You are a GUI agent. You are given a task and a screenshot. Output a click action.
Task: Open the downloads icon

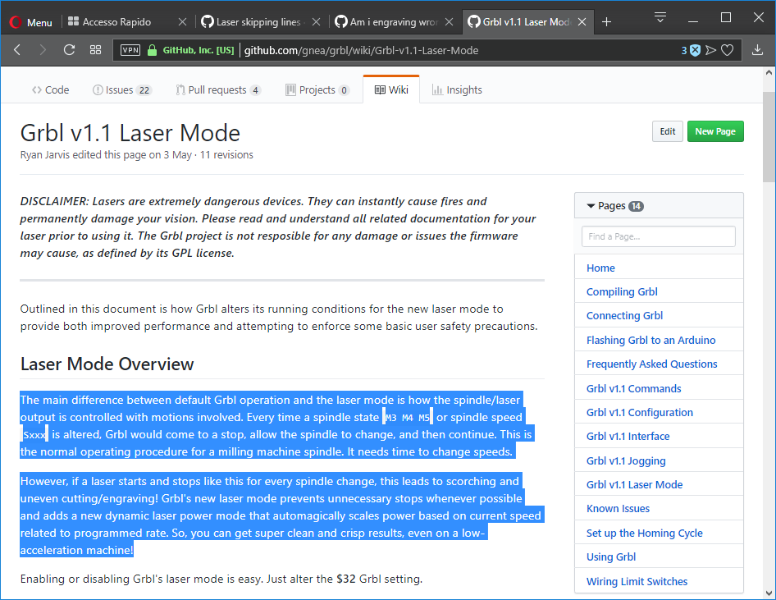(757, 50)
